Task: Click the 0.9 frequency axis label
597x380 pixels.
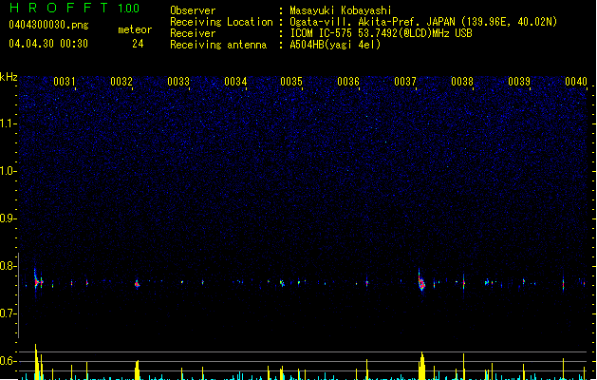Action: pos(8,218)
